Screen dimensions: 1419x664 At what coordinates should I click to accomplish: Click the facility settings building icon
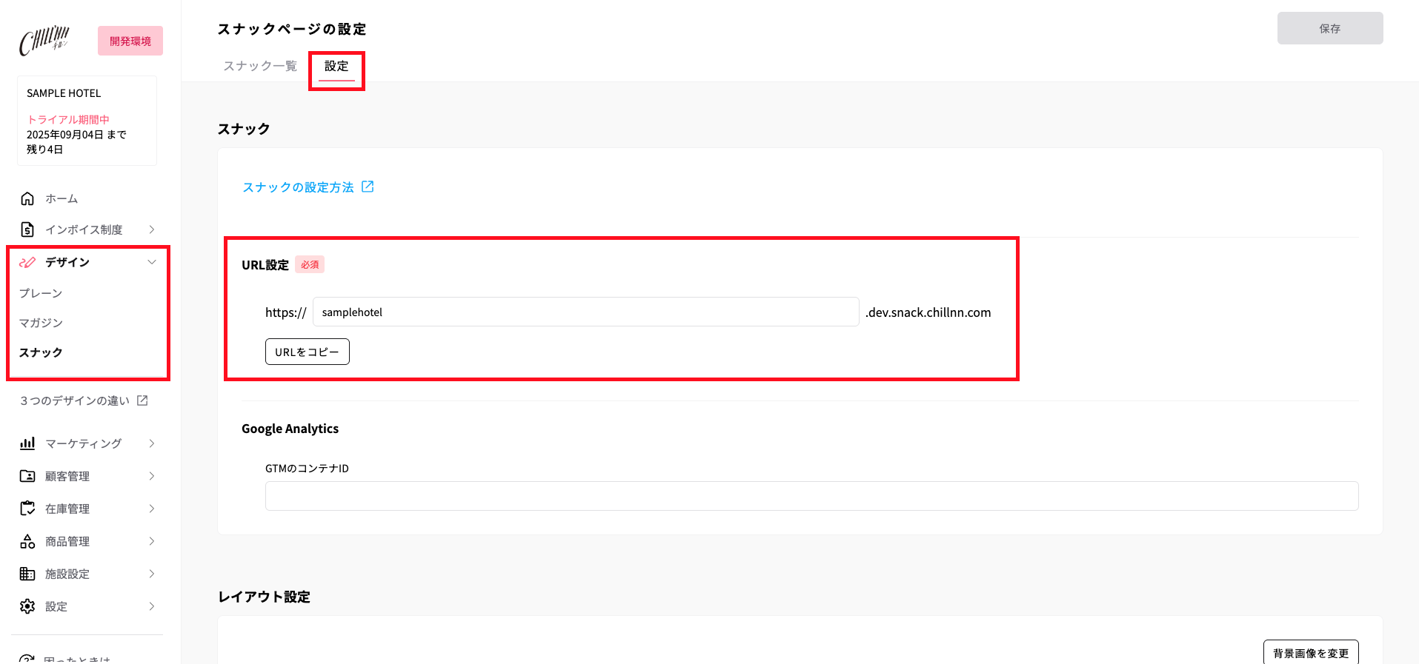[x=27, y=574]
